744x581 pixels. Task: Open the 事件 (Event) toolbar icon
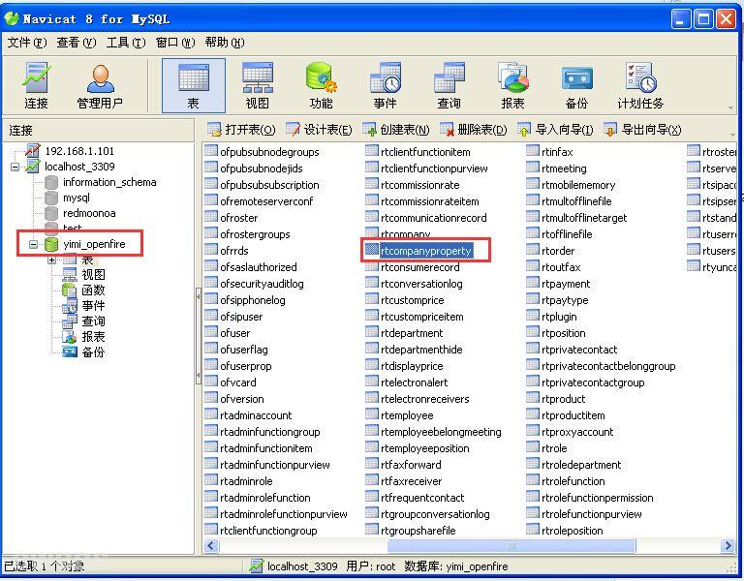pyautogui.click(x=385, y=86)
